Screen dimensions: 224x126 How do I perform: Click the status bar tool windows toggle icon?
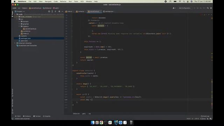click(13, 119)
